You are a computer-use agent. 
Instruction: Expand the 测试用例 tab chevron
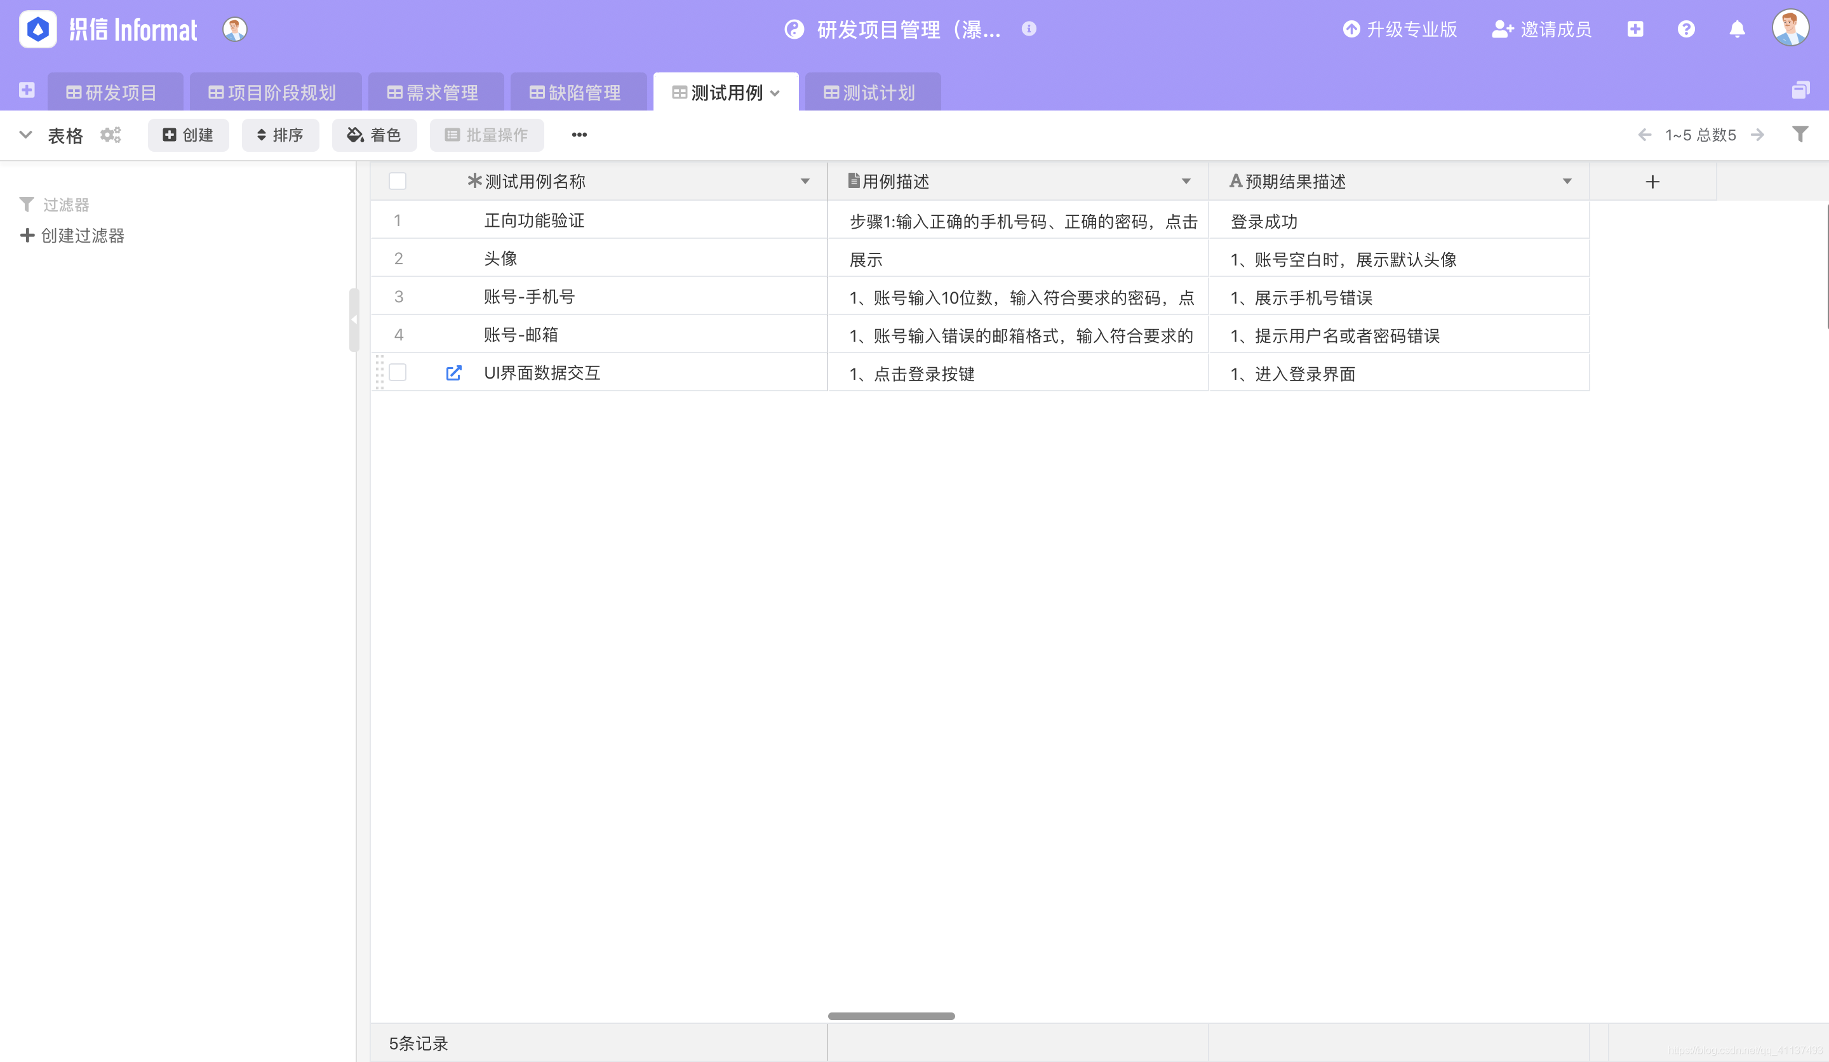click(775, 93)
